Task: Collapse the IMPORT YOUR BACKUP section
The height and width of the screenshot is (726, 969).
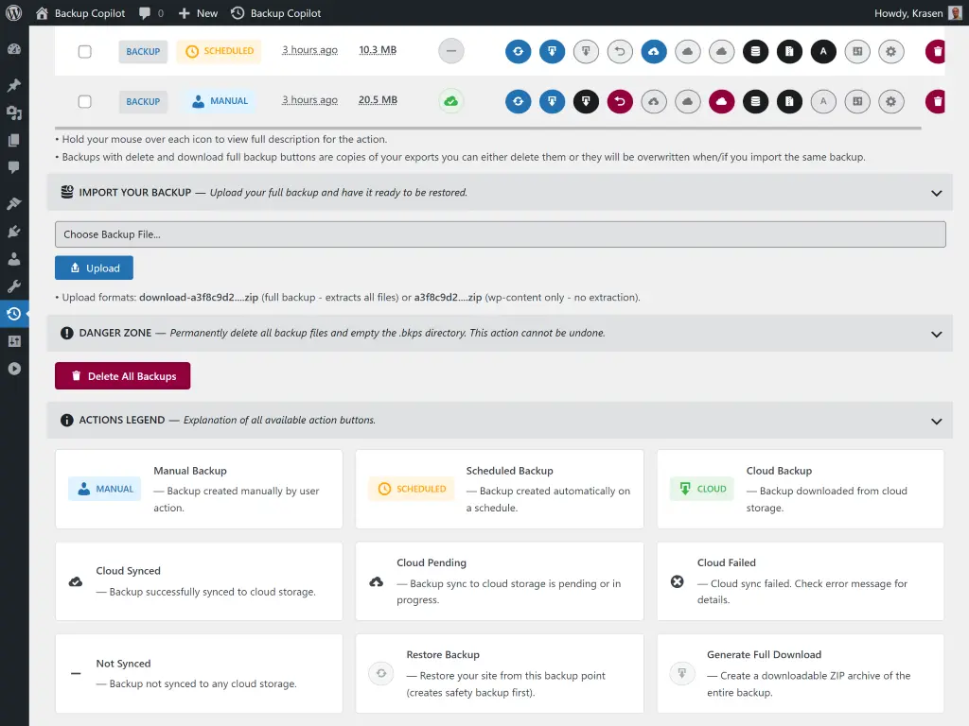Action: [x=937, y=192]
